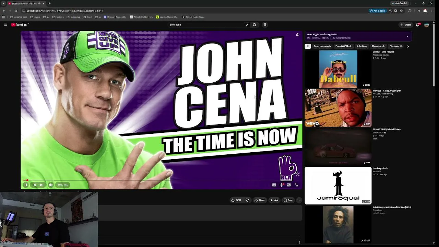The height and width of the screenshot is (247, 439).
Task: Click the Share button under the video
Action: tap(260, 200)
